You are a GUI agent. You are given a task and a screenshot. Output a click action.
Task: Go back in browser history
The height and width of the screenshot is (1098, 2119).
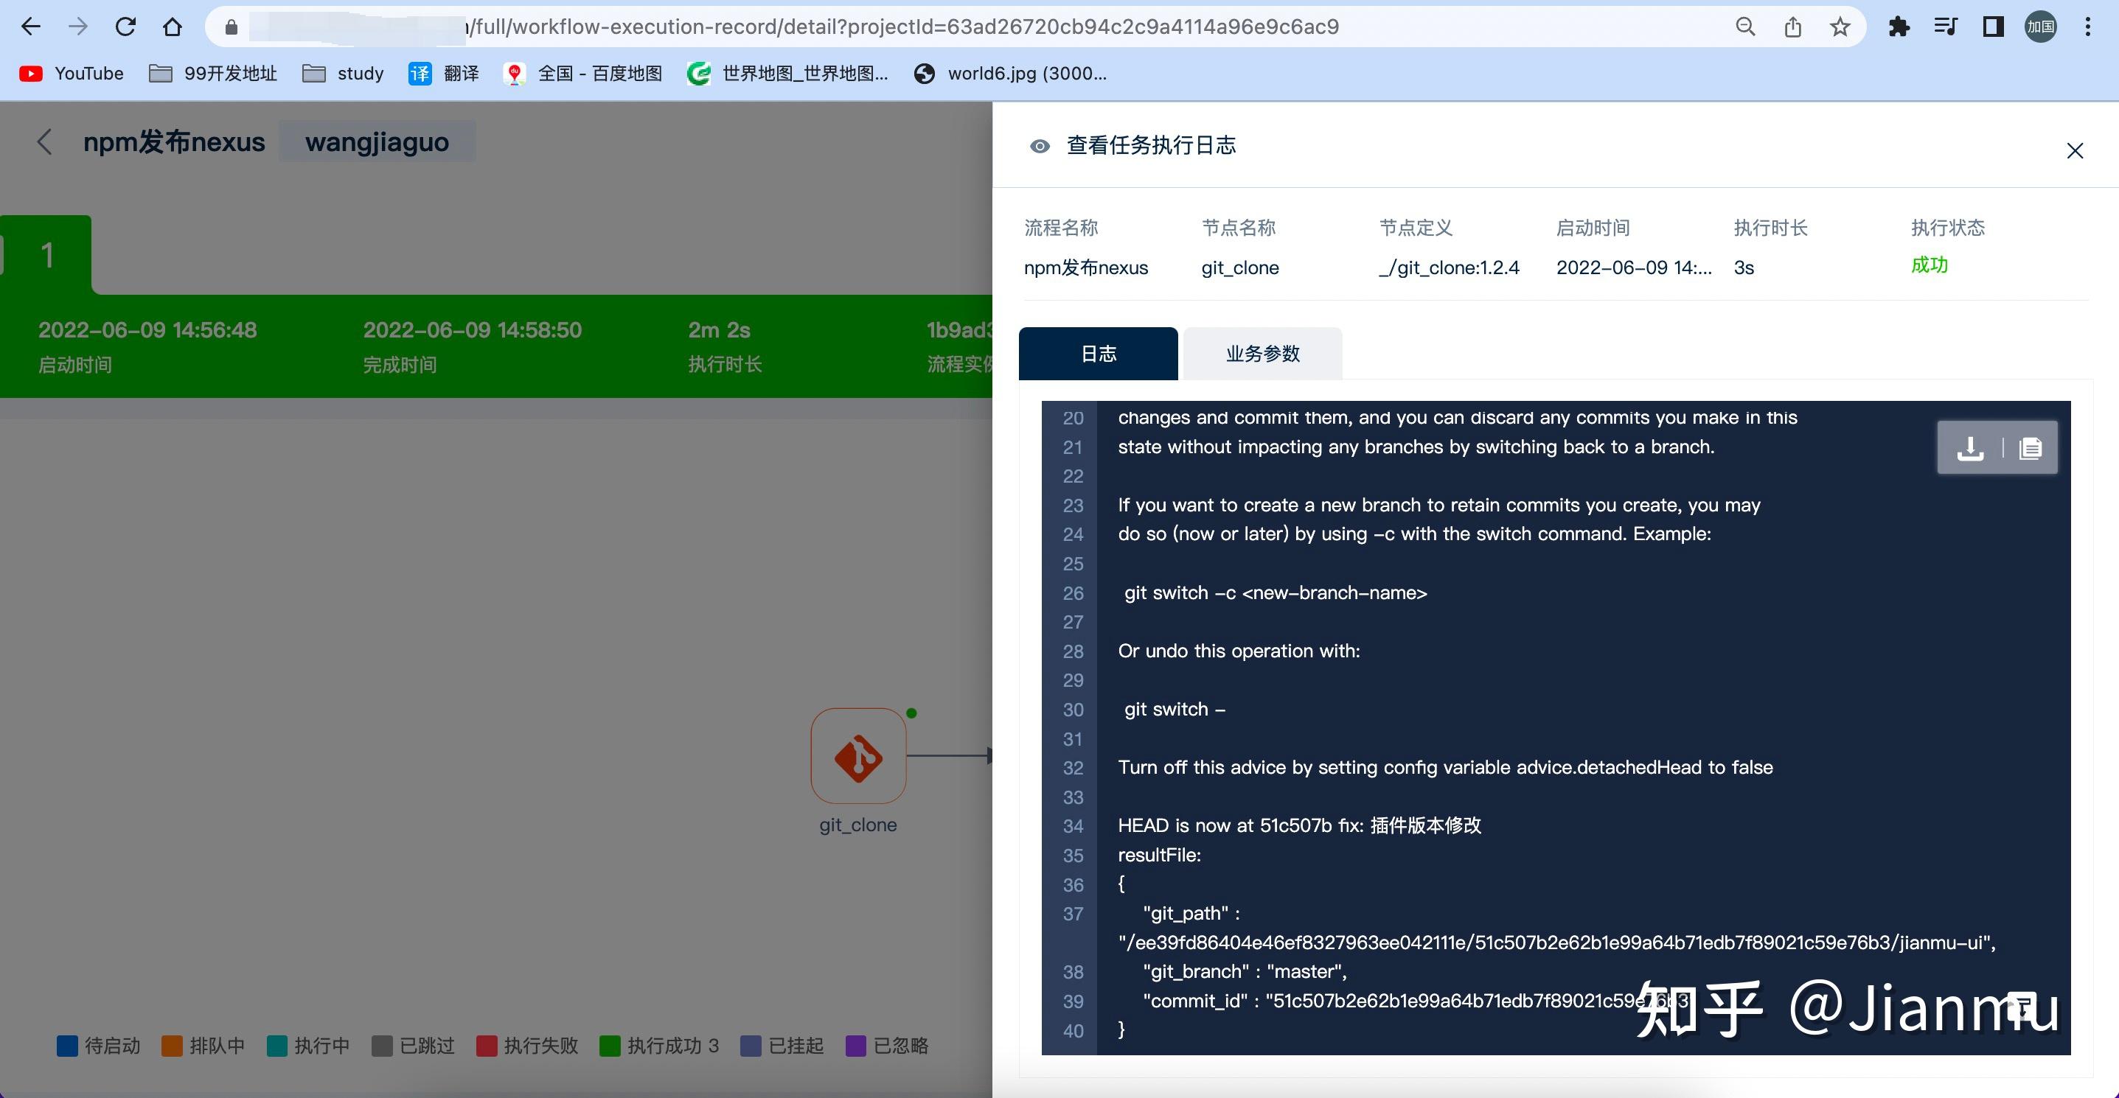coord(31,27)
